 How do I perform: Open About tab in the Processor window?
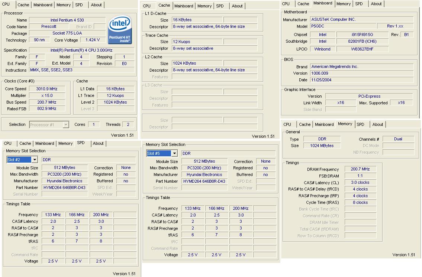point(96,5)
